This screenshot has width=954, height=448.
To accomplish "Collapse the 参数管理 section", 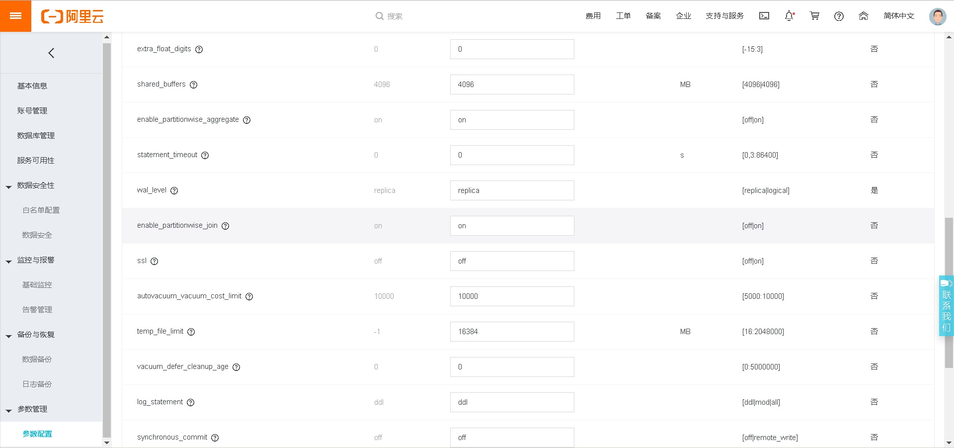I will [x=8, y=411].
